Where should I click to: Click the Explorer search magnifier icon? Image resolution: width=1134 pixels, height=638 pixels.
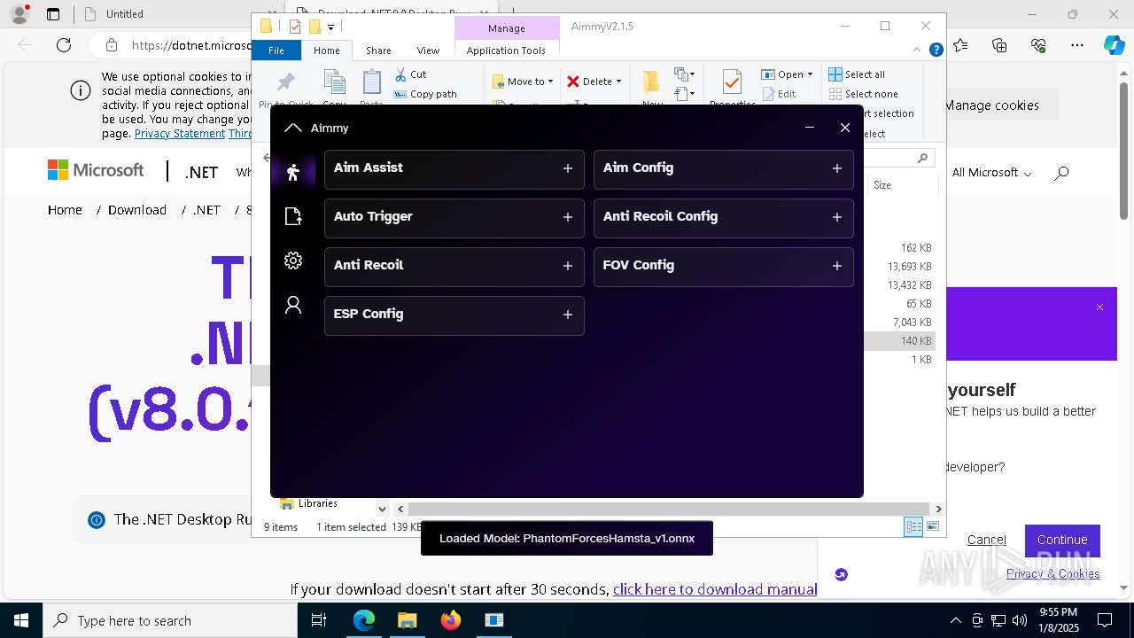click(x=922, y=158)
